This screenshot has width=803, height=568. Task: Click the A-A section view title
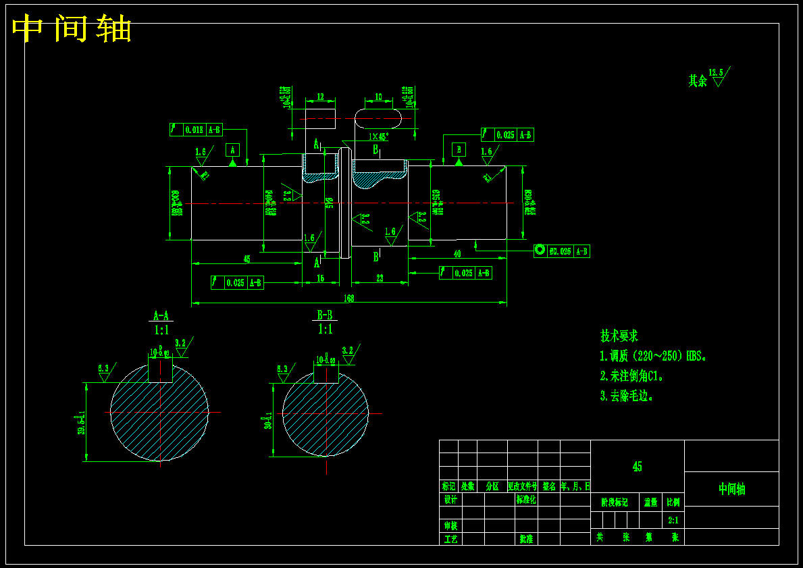[x=161, y=315]
